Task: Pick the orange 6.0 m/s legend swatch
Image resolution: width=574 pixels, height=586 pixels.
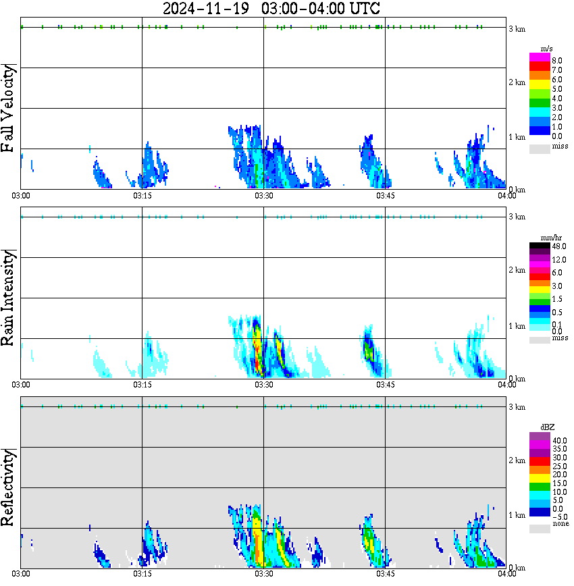Action: [x=540, y=76]
